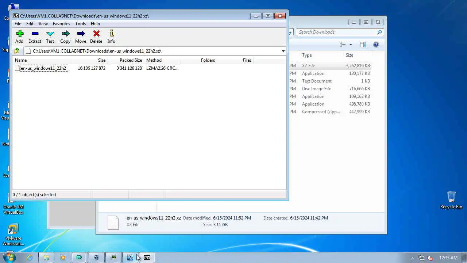
Task: Run Test on the archive
Action: click(50, 37)
